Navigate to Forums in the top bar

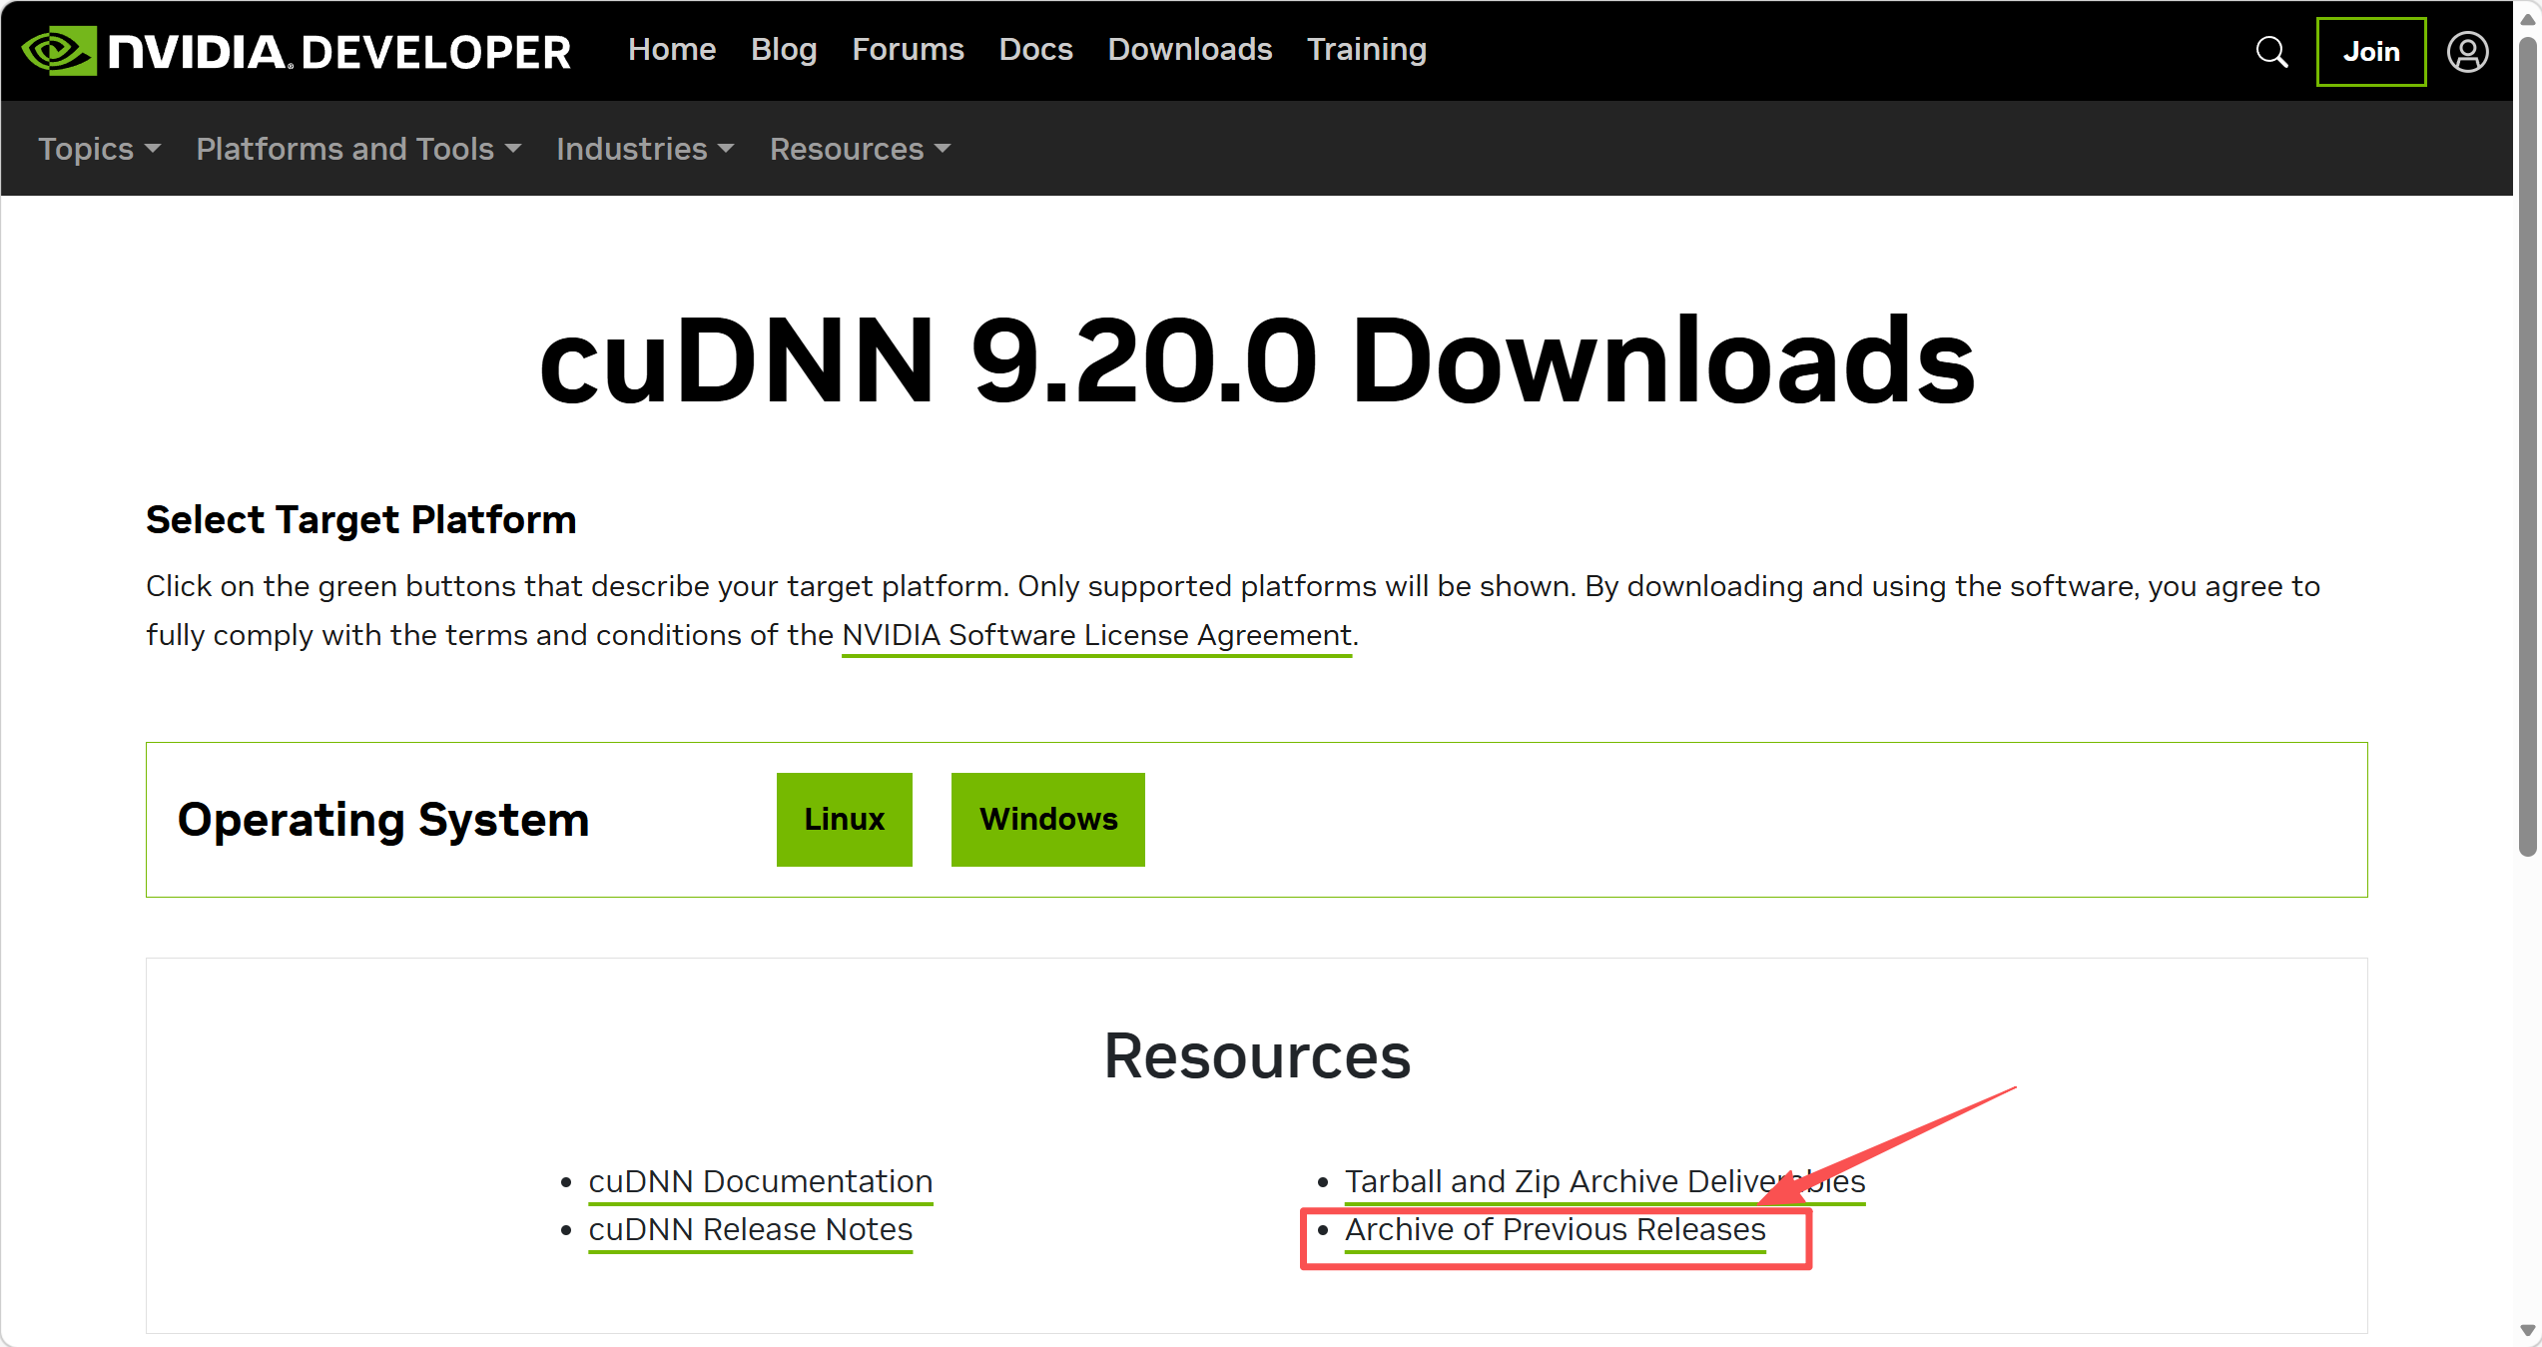pos(907,49)
